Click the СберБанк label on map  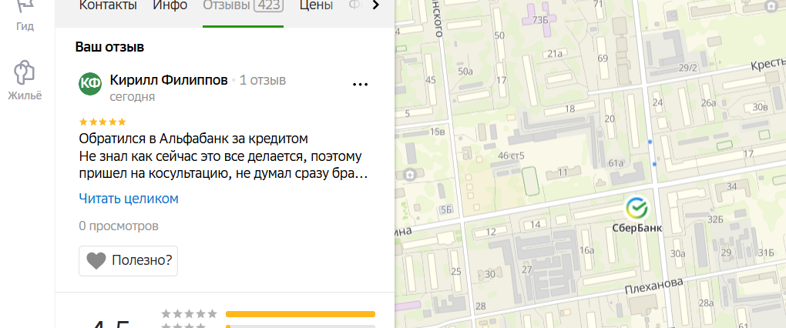pos(637,228)
